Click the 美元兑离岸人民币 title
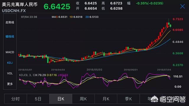The height and width of the screenshot is (106, 189). coord(20,5)
